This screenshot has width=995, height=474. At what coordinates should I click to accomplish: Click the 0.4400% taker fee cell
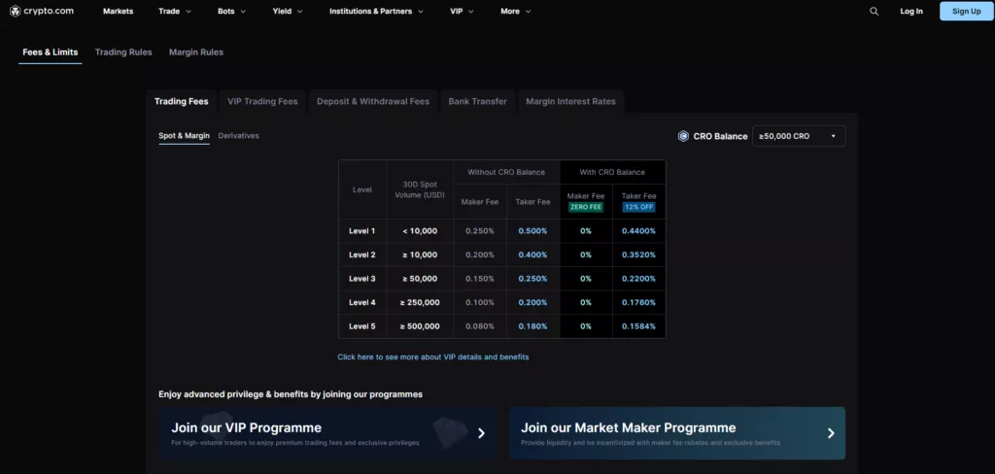click(x=639, y=231)
